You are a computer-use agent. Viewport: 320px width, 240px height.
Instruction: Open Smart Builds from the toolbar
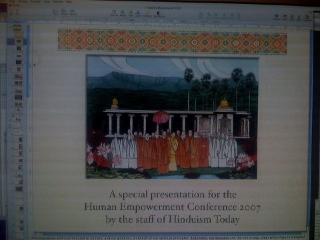[x=159, y=13]
